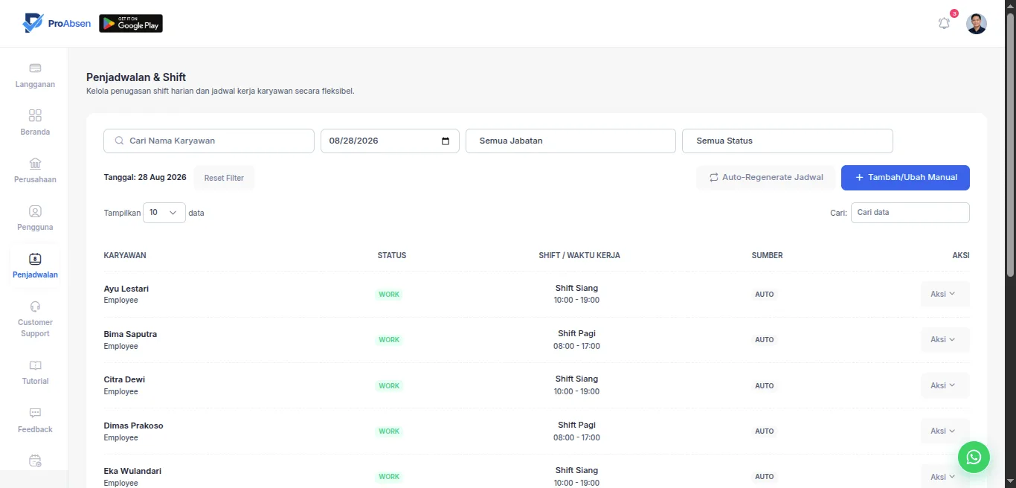
Task: Select the name Ayu Lestari
Action: coord(126,289)
